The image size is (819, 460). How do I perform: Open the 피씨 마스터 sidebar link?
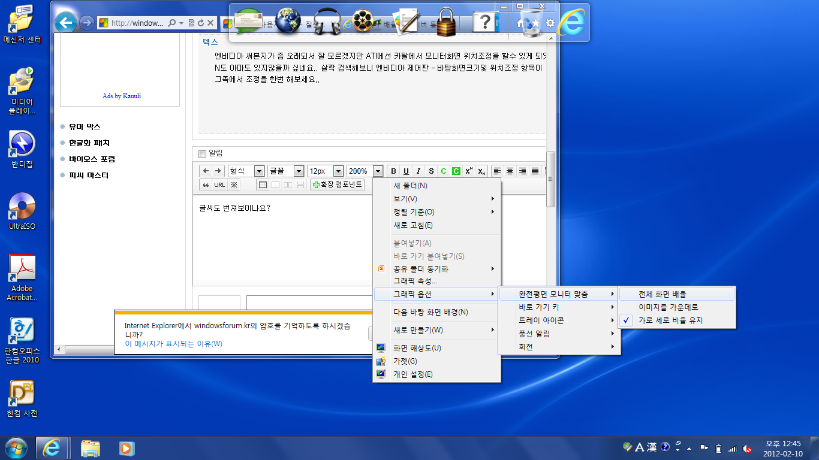89,175
